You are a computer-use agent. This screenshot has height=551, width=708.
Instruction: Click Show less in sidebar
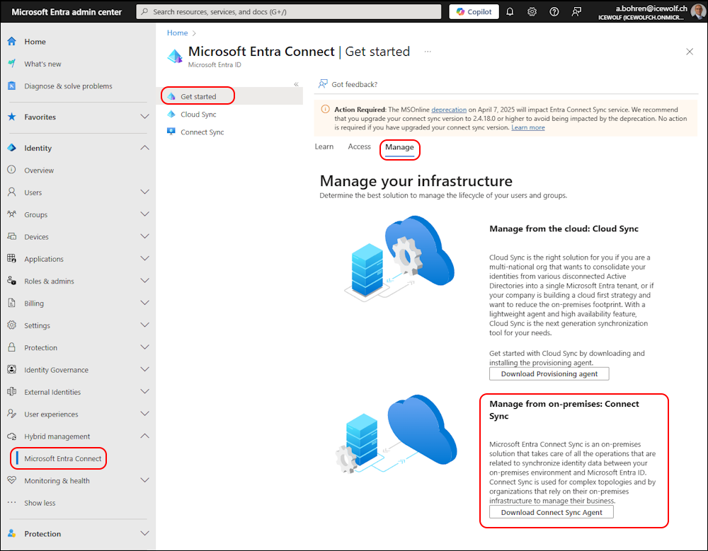coord(40,503)
